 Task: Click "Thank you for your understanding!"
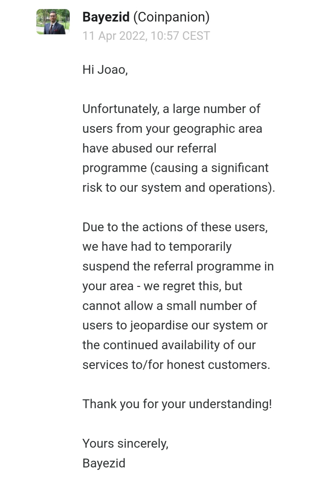177,404
